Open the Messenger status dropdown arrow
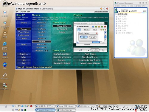The width and height of the screenshot is (149, 112). (x=119, y=12)
